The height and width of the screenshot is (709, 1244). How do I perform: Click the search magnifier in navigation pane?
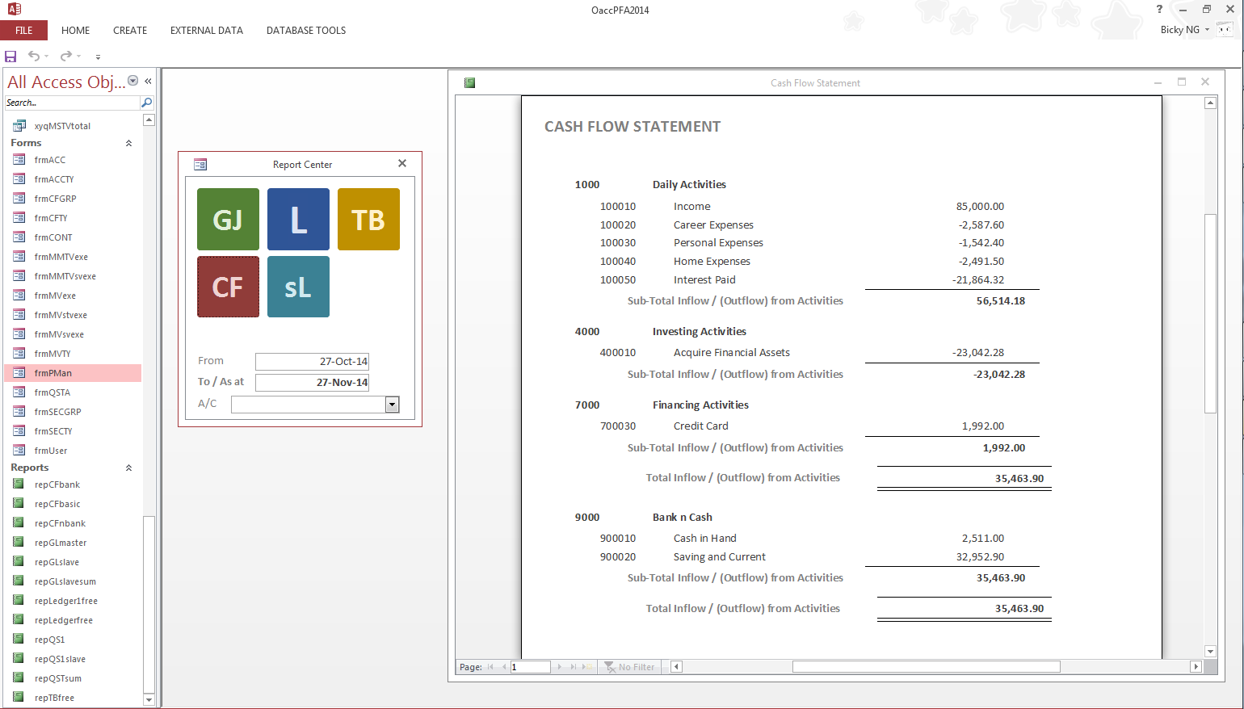click(x=146, y=103)
